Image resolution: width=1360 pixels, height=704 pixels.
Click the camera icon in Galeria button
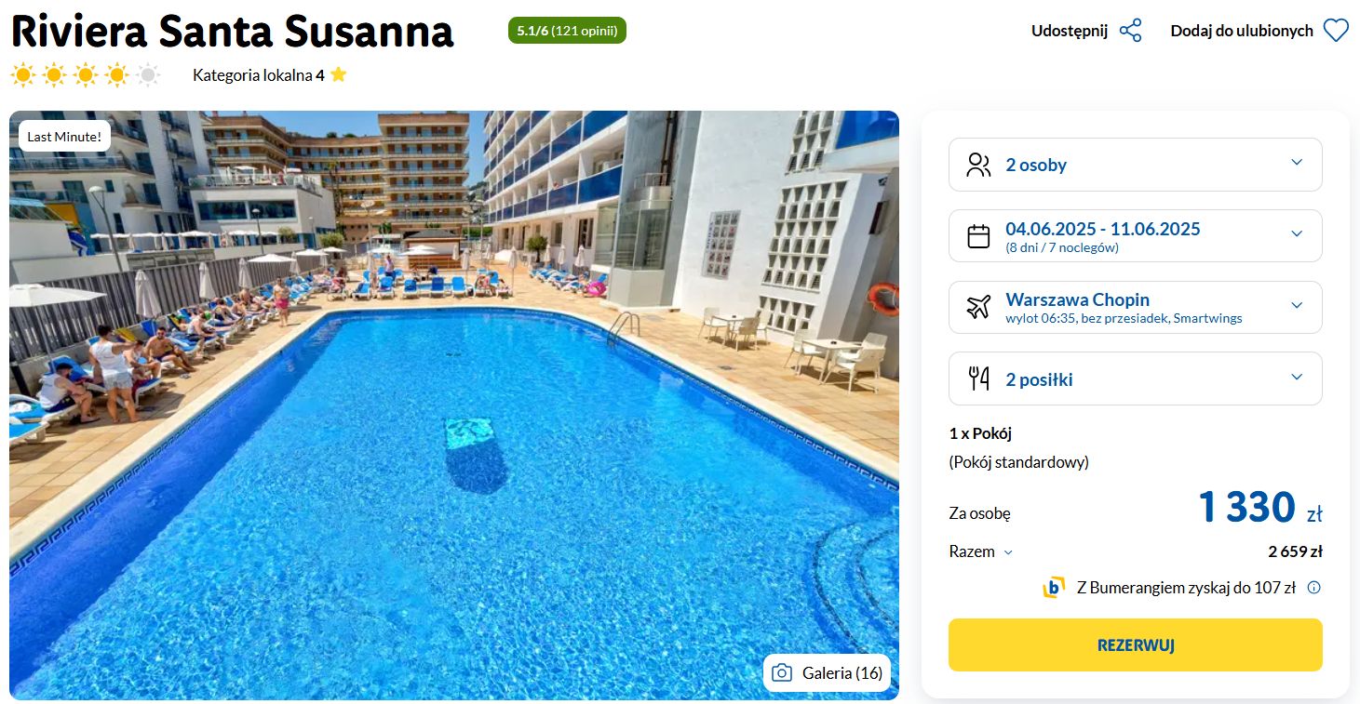pos(783,673)
